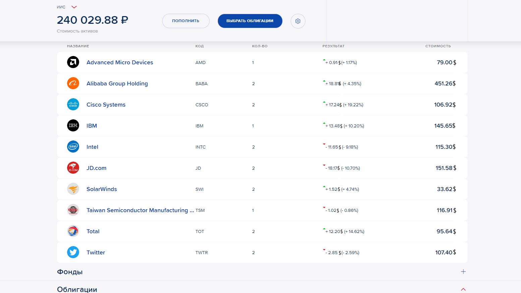This screenshot has width=521, height=293.
Task: Click the BABA ticker code
Action: click(x=201, y=84)
